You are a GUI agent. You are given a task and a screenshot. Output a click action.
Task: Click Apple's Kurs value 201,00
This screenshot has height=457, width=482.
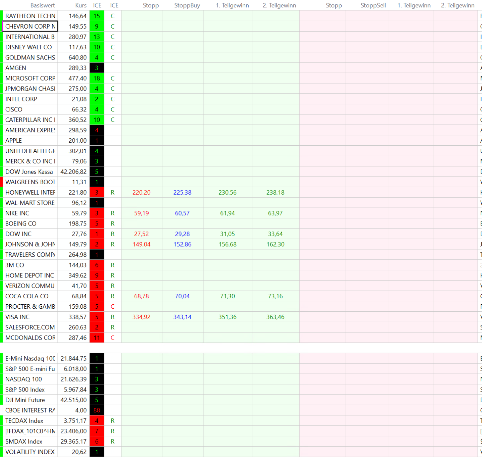tap(77, 140)
